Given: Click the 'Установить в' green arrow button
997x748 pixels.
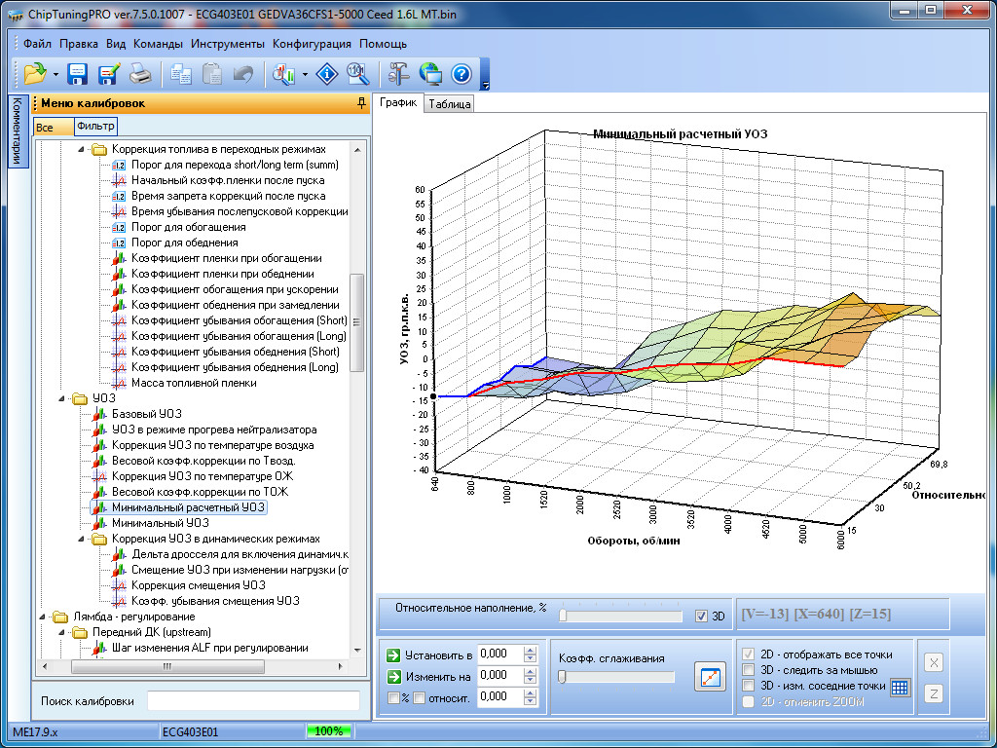Looking at the screenshot, I should tap(393, 654).
